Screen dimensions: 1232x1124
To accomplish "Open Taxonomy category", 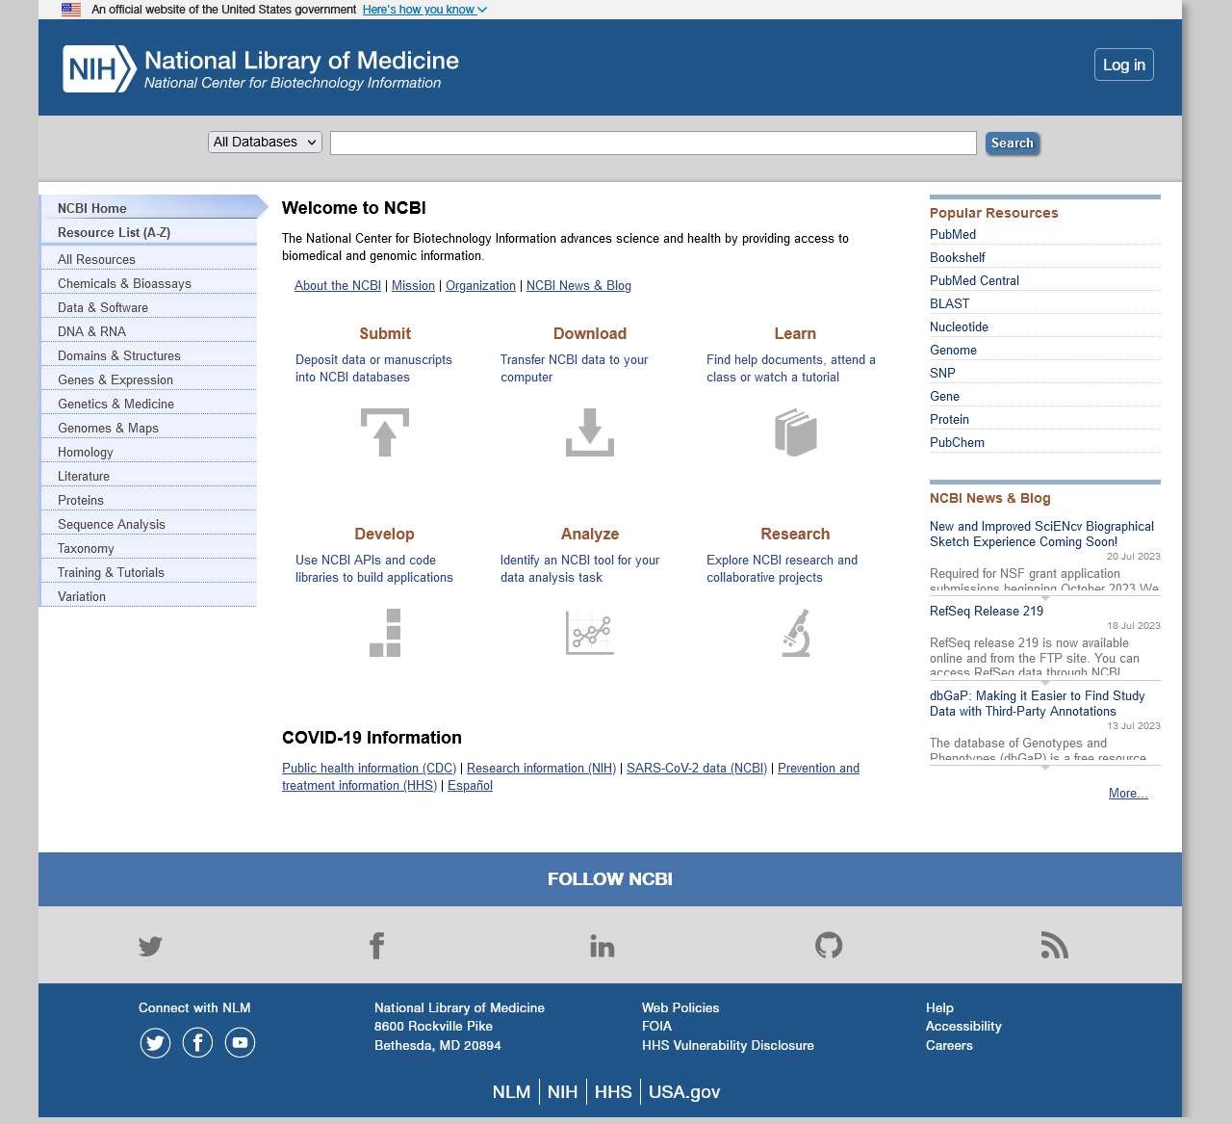I will pos(149,548).
